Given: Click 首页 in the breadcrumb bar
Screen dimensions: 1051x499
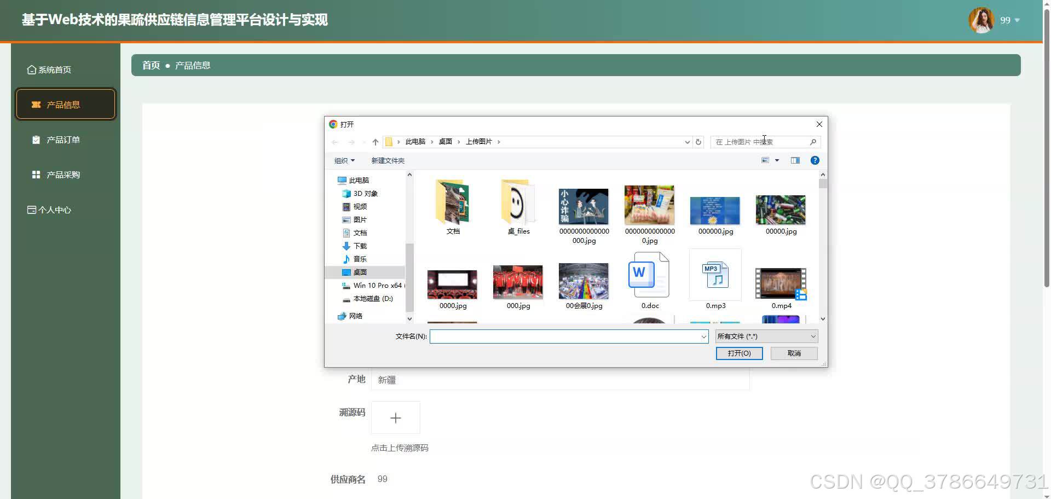Looking at the screenshot, I should click(x=150, y=65).
